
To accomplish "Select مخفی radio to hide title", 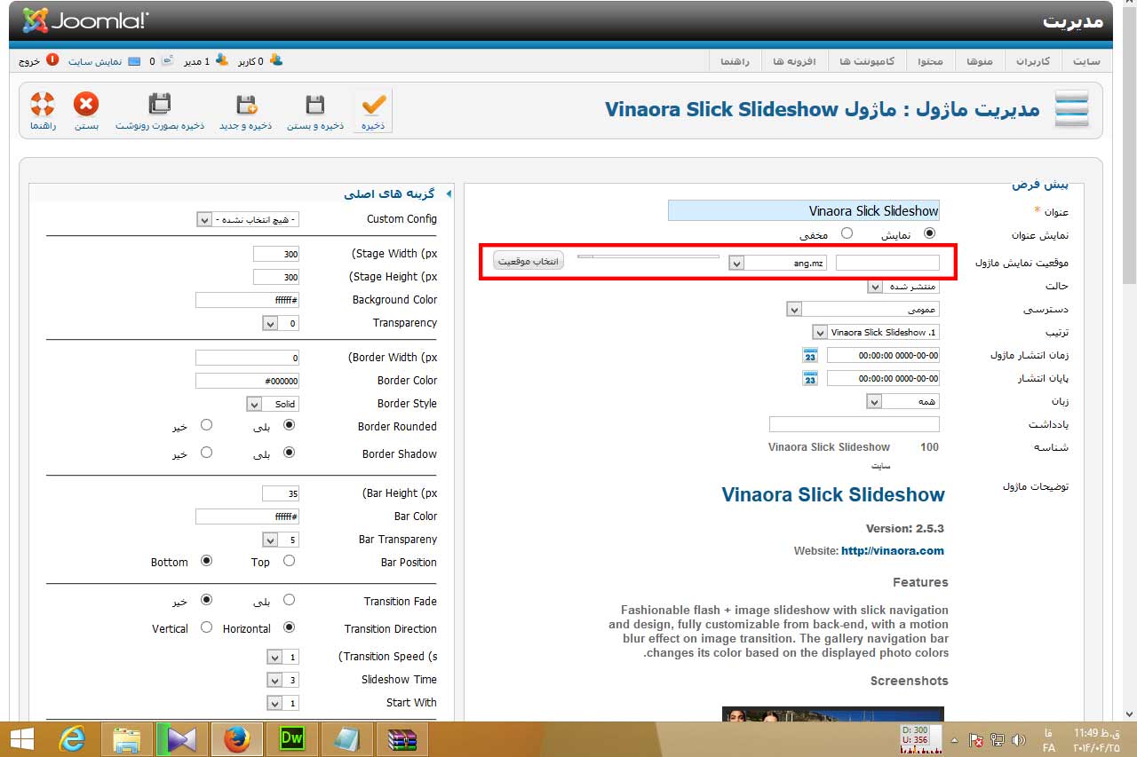I will 847,233.
